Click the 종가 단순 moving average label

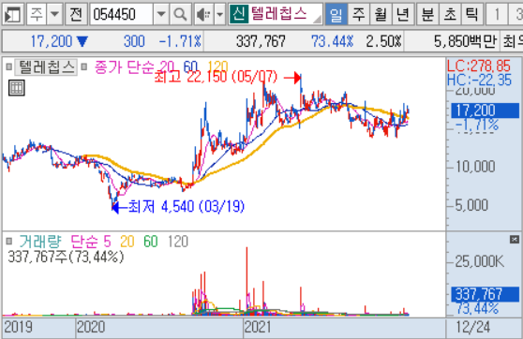(x=124, y=67)
